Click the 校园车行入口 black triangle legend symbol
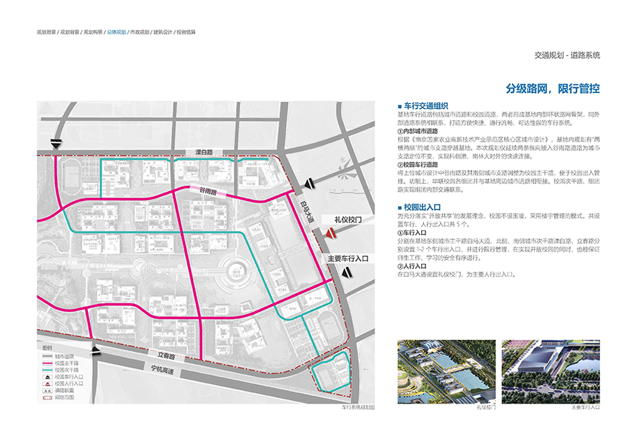This screenshot has height=440, width=622. (47, 376)
